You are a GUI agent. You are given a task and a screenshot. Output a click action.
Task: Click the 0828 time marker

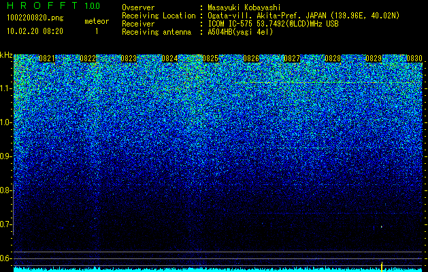(x=333, y=58)
